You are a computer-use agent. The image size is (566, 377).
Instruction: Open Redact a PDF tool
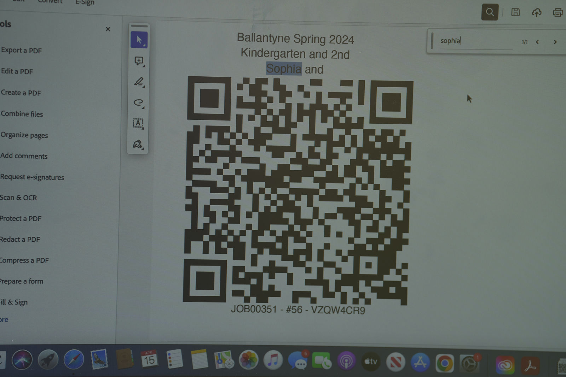pyautogui.click(x=20, y=239)
